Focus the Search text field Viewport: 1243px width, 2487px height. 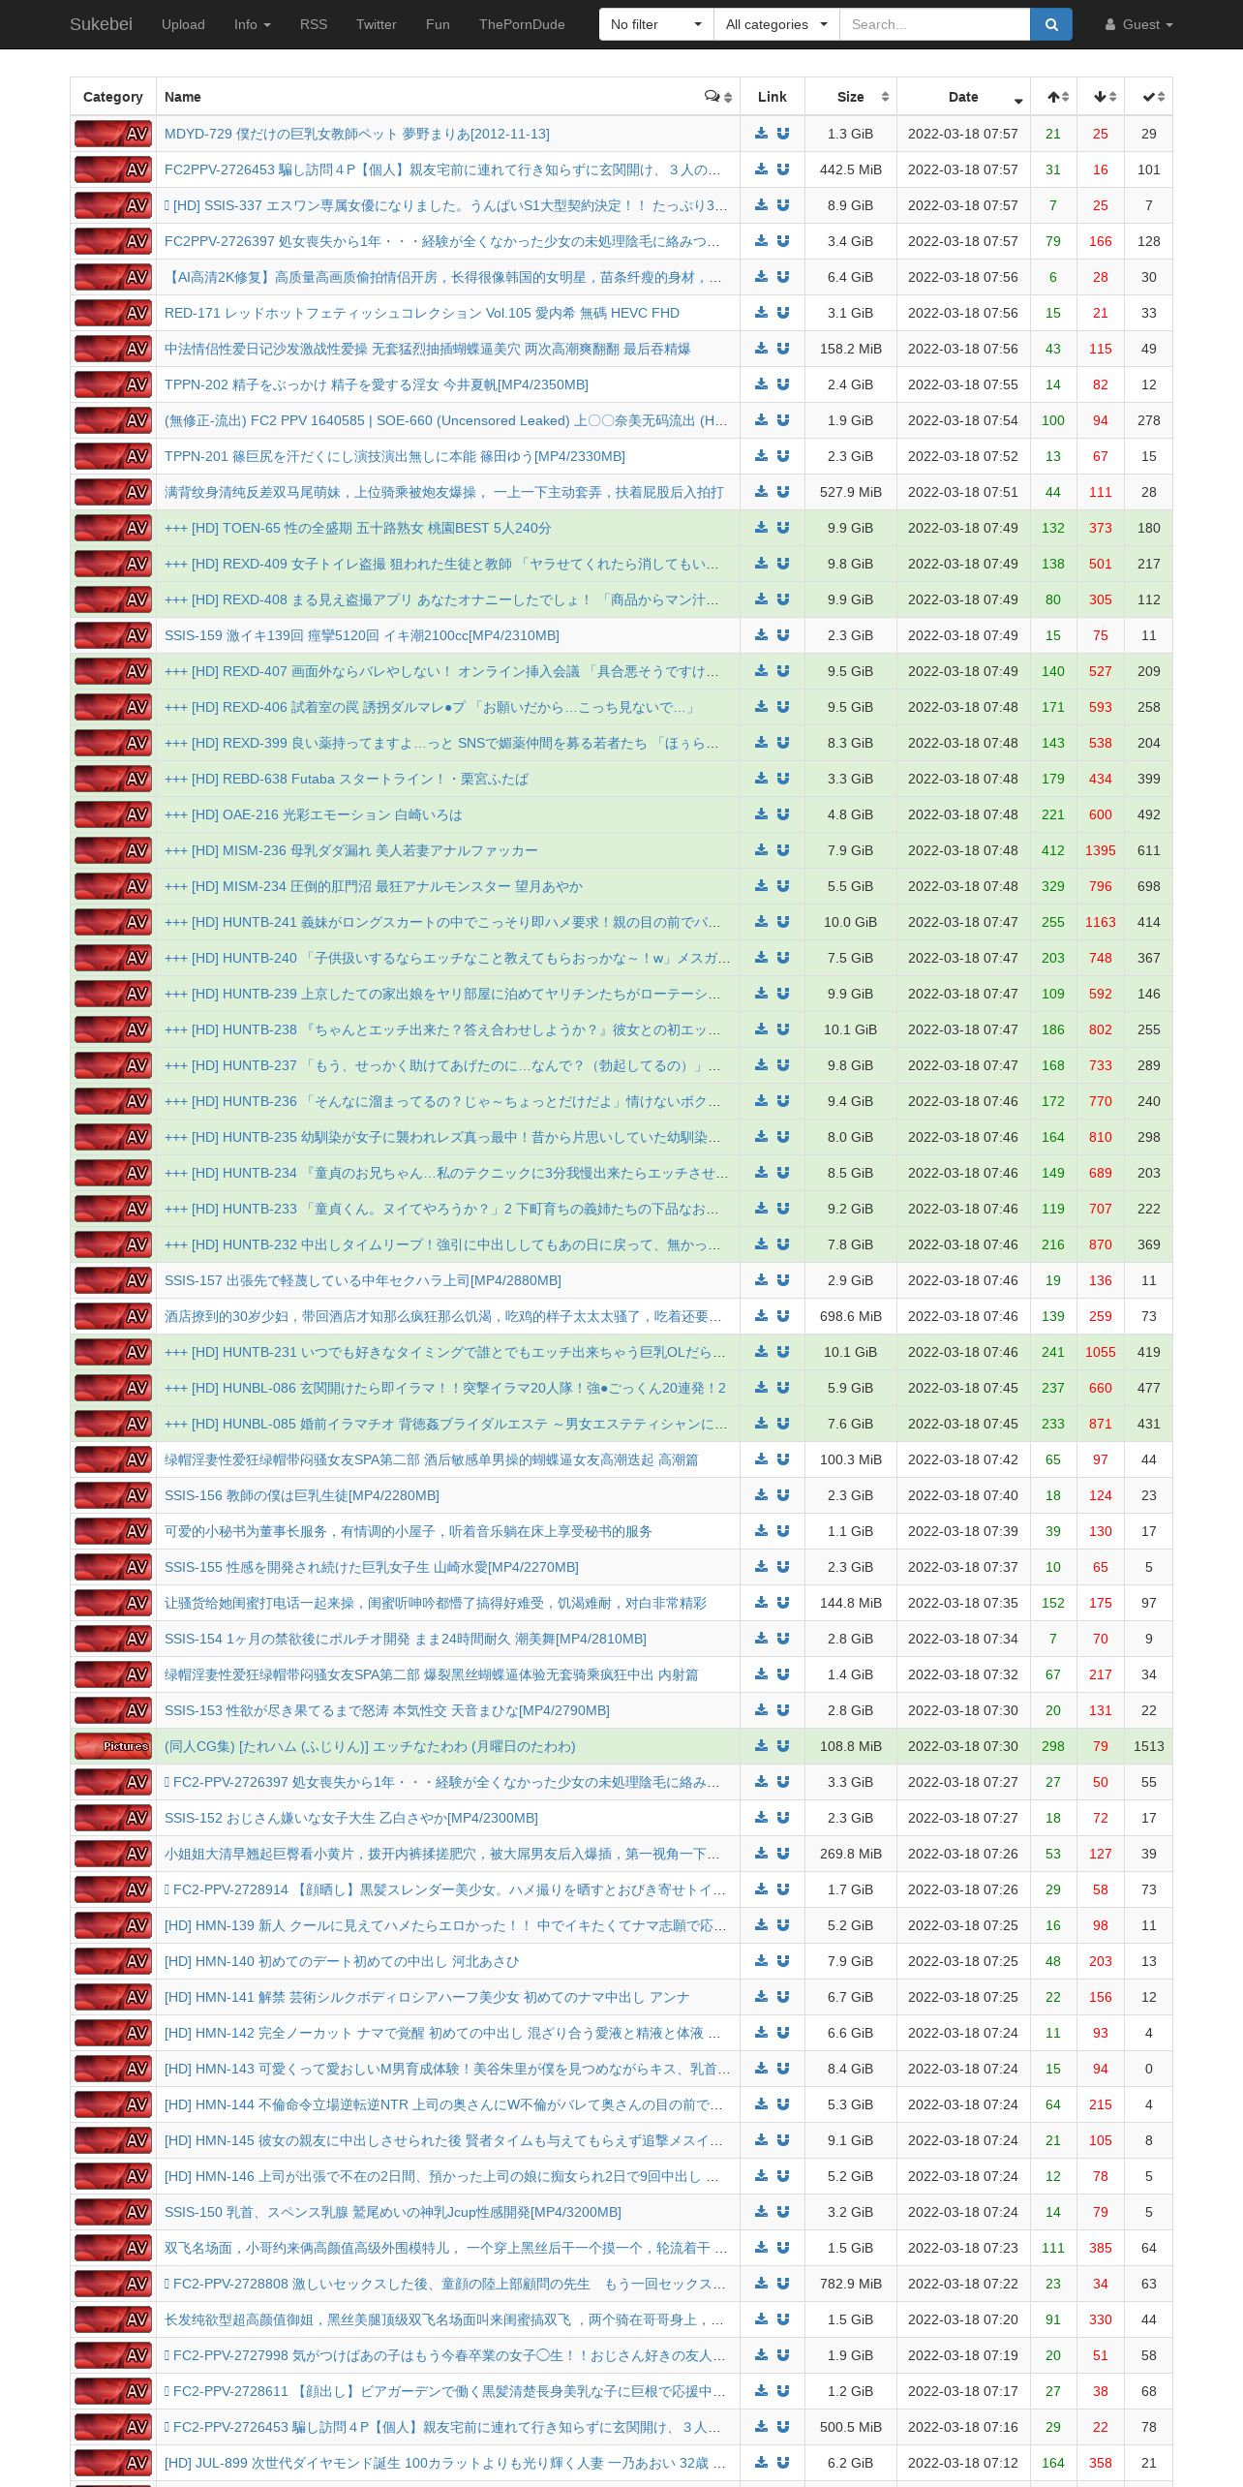pos(934,24)
